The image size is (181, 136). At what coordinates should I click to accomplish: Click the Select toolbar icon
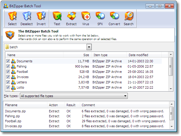tap(12, 18)
